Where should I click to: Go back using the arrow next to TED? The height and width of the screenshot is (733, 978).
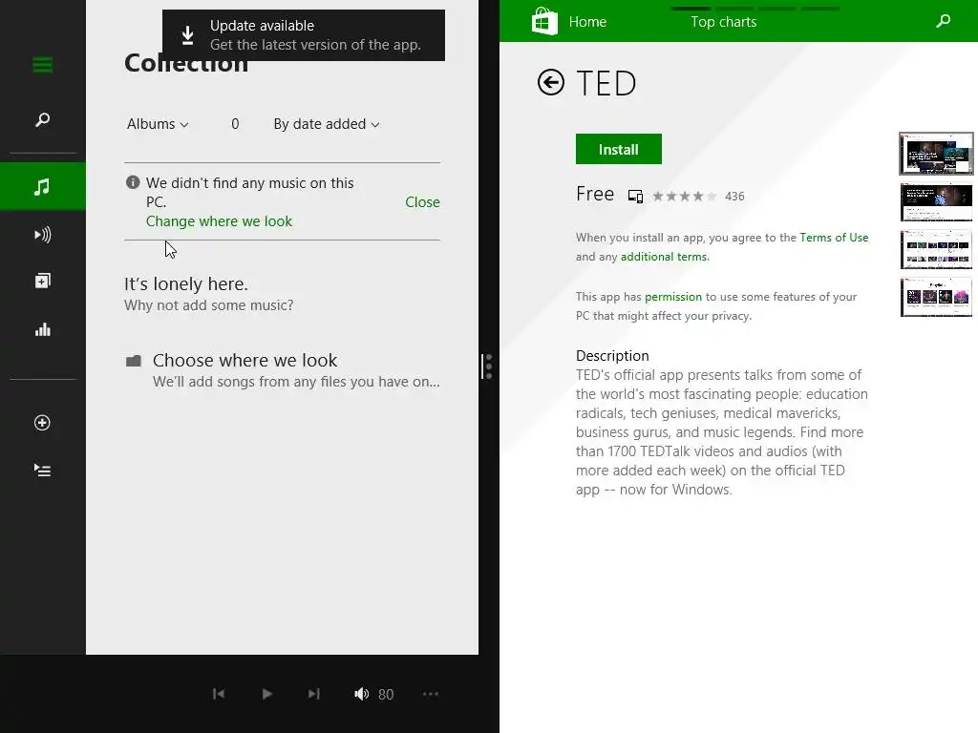(551, 82)
